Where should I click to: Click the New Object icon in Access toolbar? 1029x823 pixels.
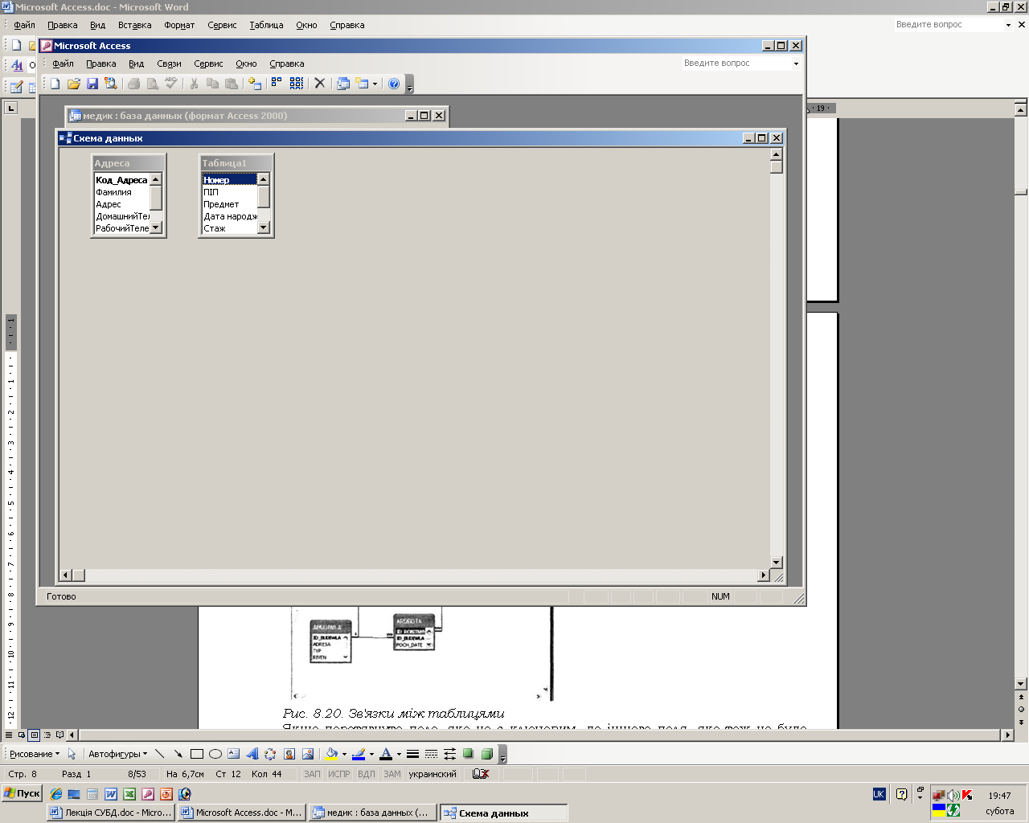[362, 84]
